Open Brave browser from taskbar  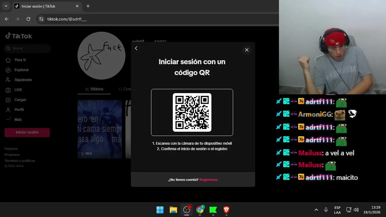pyautogui.click(x=226, y=210)
